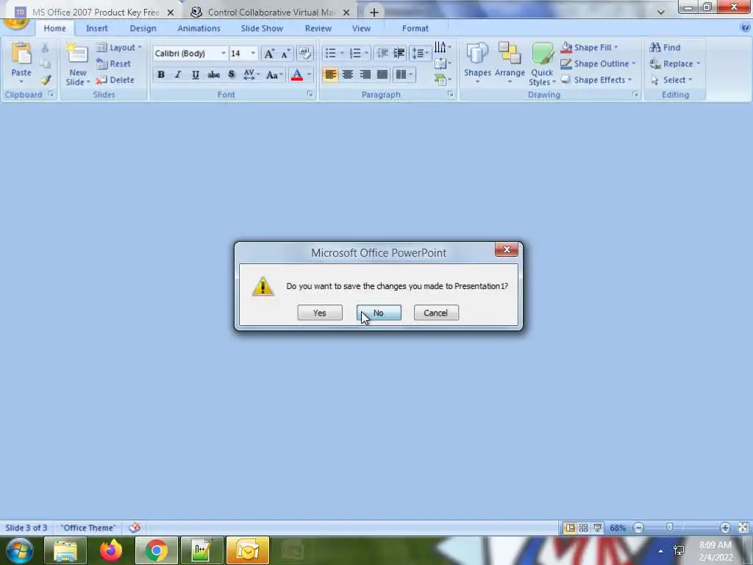This screenshot has height=565, width=753.
Task: Click the zoom slider handle
Action: (x=669, y=527)
